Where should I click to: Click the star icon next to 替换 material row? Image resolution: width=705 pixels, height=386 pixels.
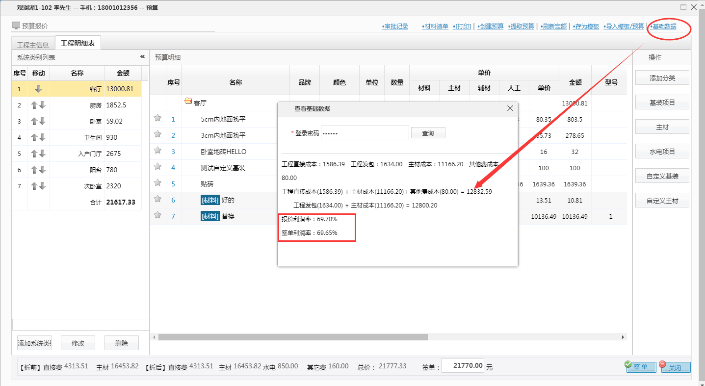point(157,216)
